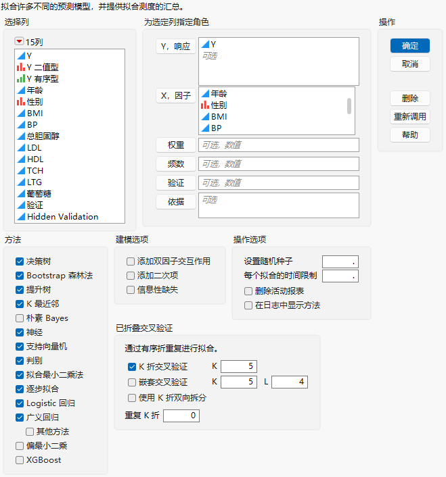Image resolution: width=446 pixels, height=477 pixels.
Task: Click the BMI icon in the X,因子 box
Action: tap(205, 116)
